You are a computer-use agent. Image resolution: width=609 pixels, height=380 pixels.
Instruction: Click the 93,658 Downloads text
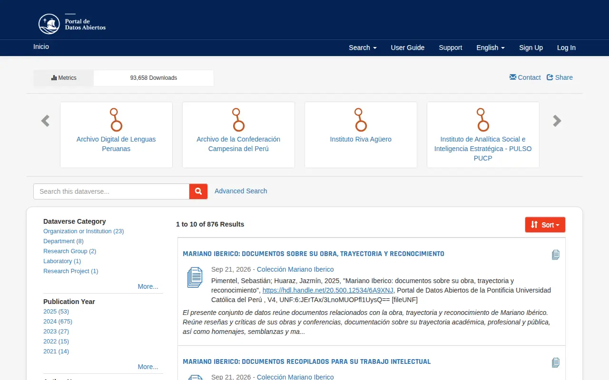[x=154, y=78]
